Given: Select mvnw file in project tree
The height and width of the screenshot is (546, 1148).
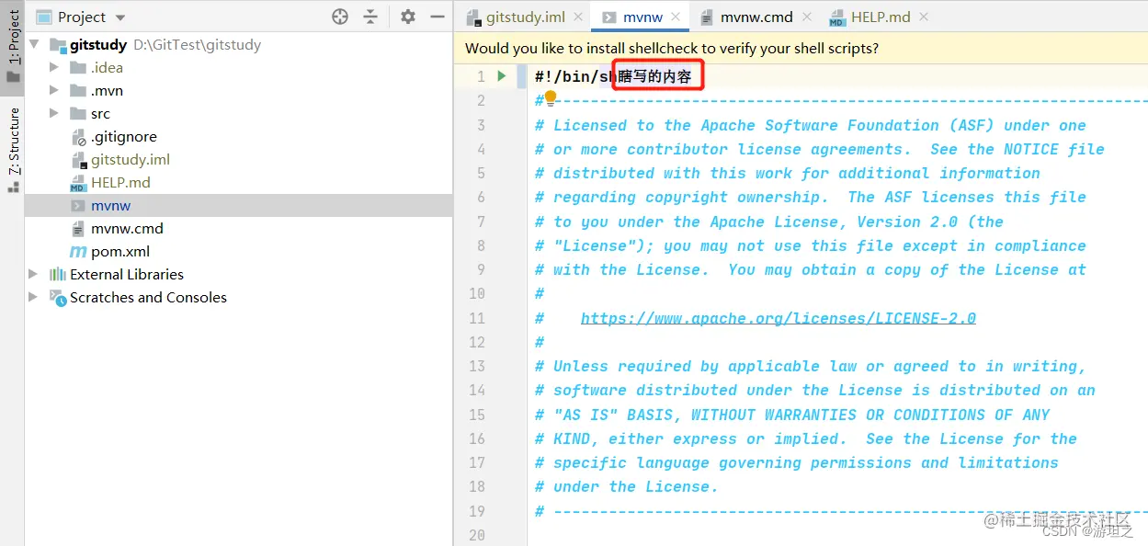Looking at the screenshot, I should click(x=110, y=205).
